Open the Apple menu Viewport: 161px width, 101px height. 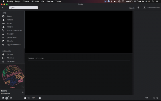tap(3, 1)
